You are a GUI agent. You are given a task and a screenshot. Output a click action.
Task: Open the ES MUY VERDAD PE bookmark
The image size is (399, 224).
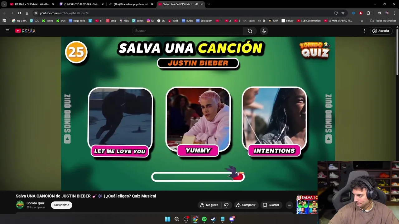[x=338, y=21]
